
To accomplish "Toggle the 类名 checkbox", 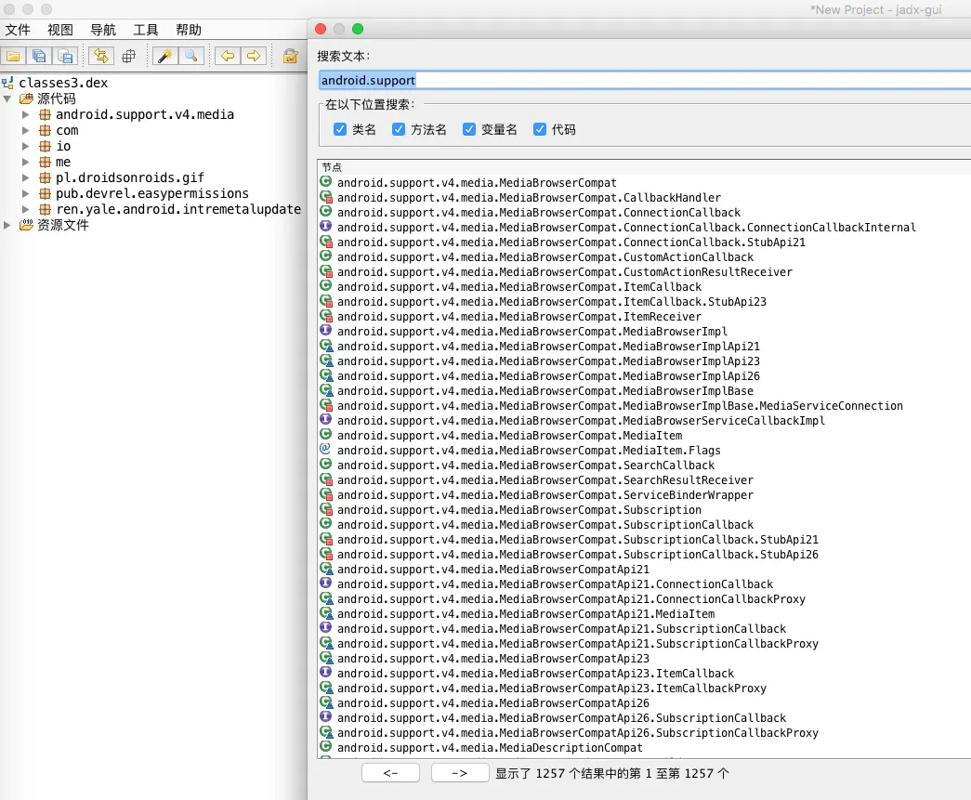I will pos(340,129).
